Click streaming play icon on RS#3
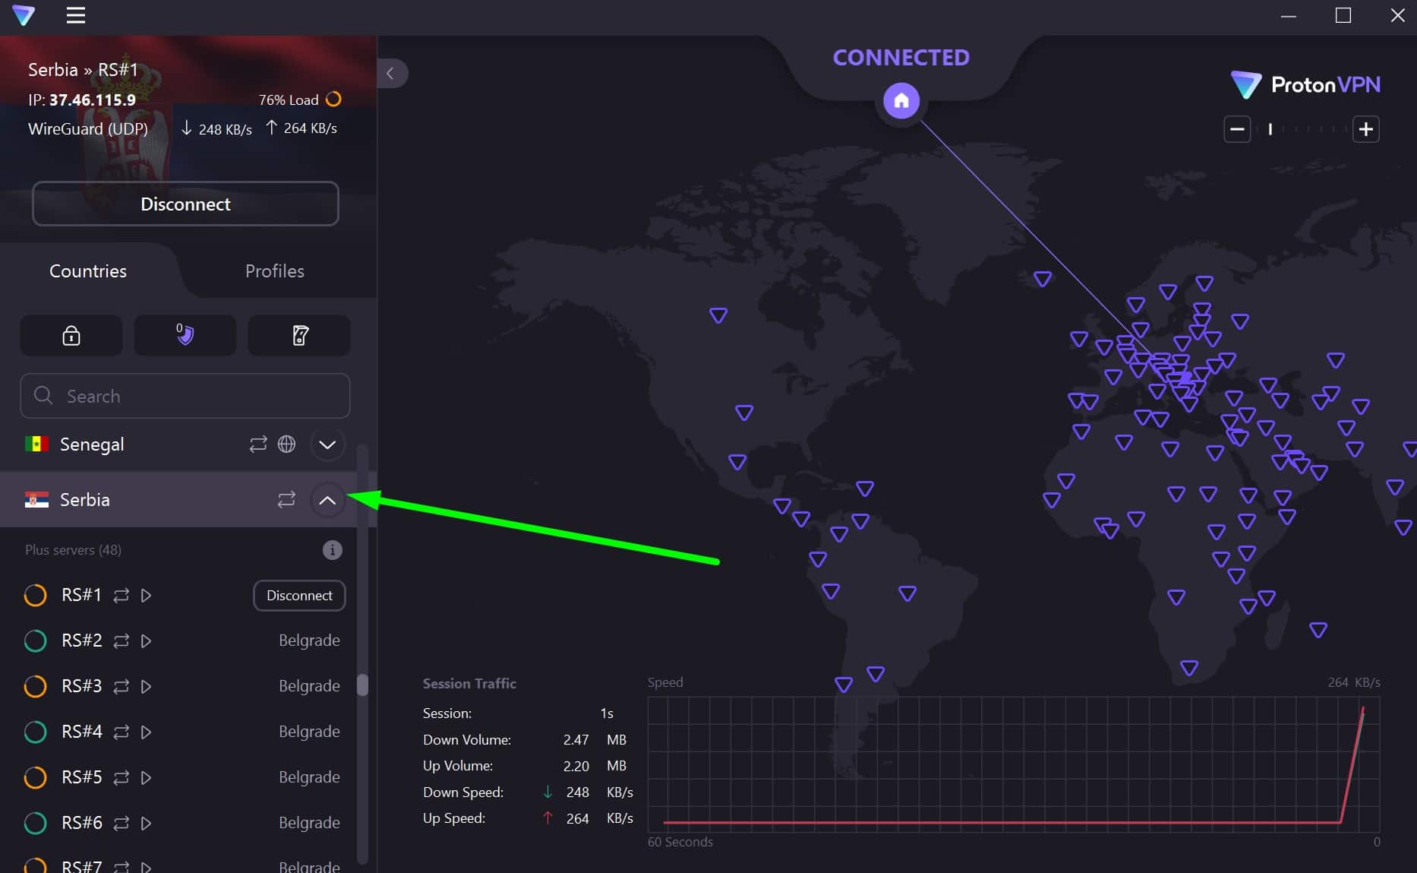 147,687
